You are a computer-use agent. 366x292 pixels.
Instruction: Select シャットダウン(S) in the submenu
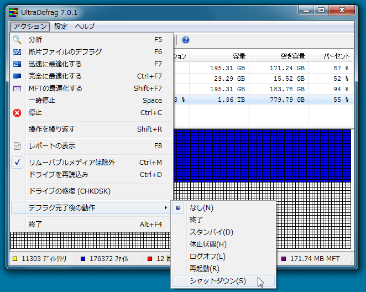point(223,281)
